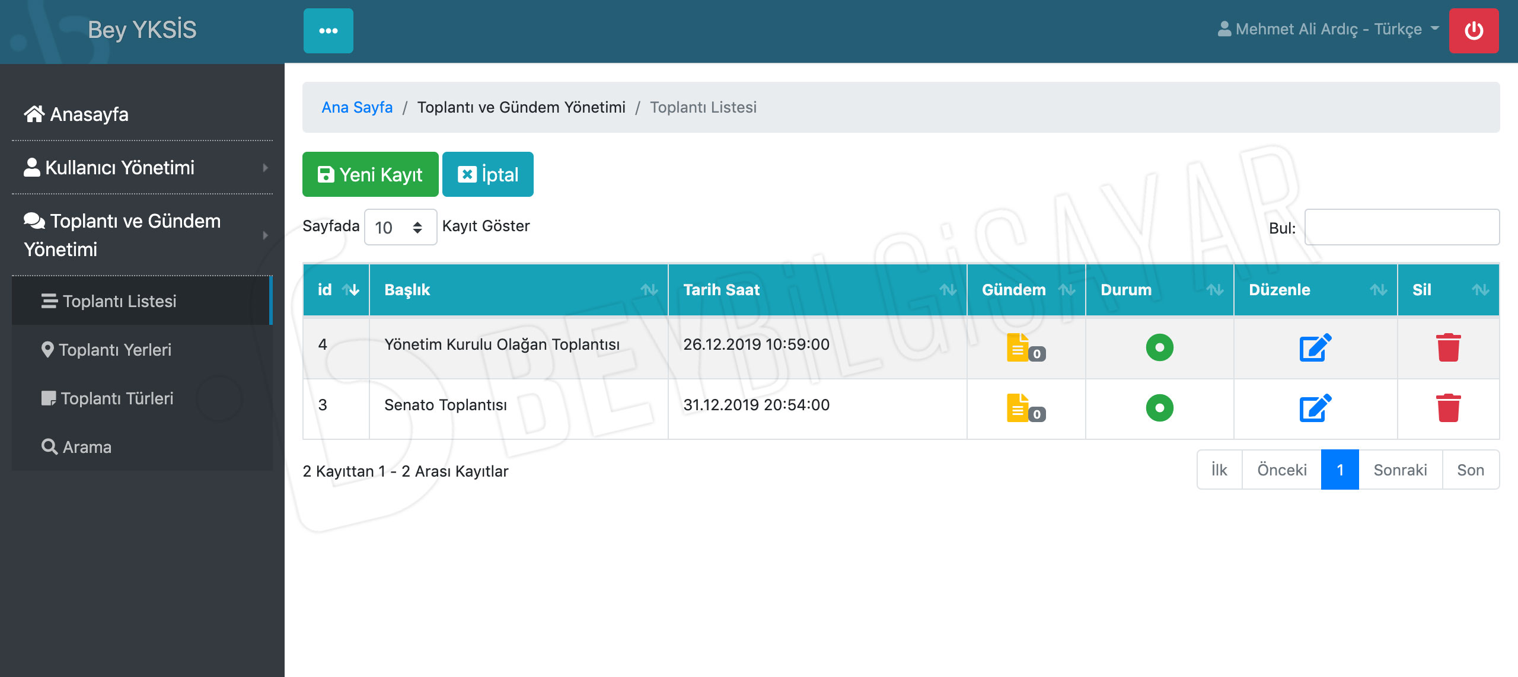Viewport: 1518px width, 677px height.
Task: Click the Yeni Kayıt button
Action: (x=370, y=174)
